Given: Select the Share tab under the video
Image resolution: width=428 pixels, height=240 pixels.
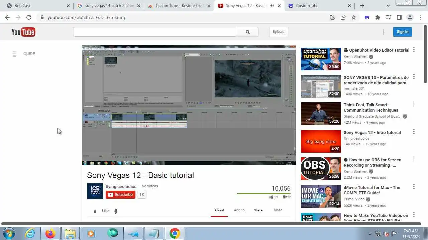Looking at the screenshot, I should point(258,210).
